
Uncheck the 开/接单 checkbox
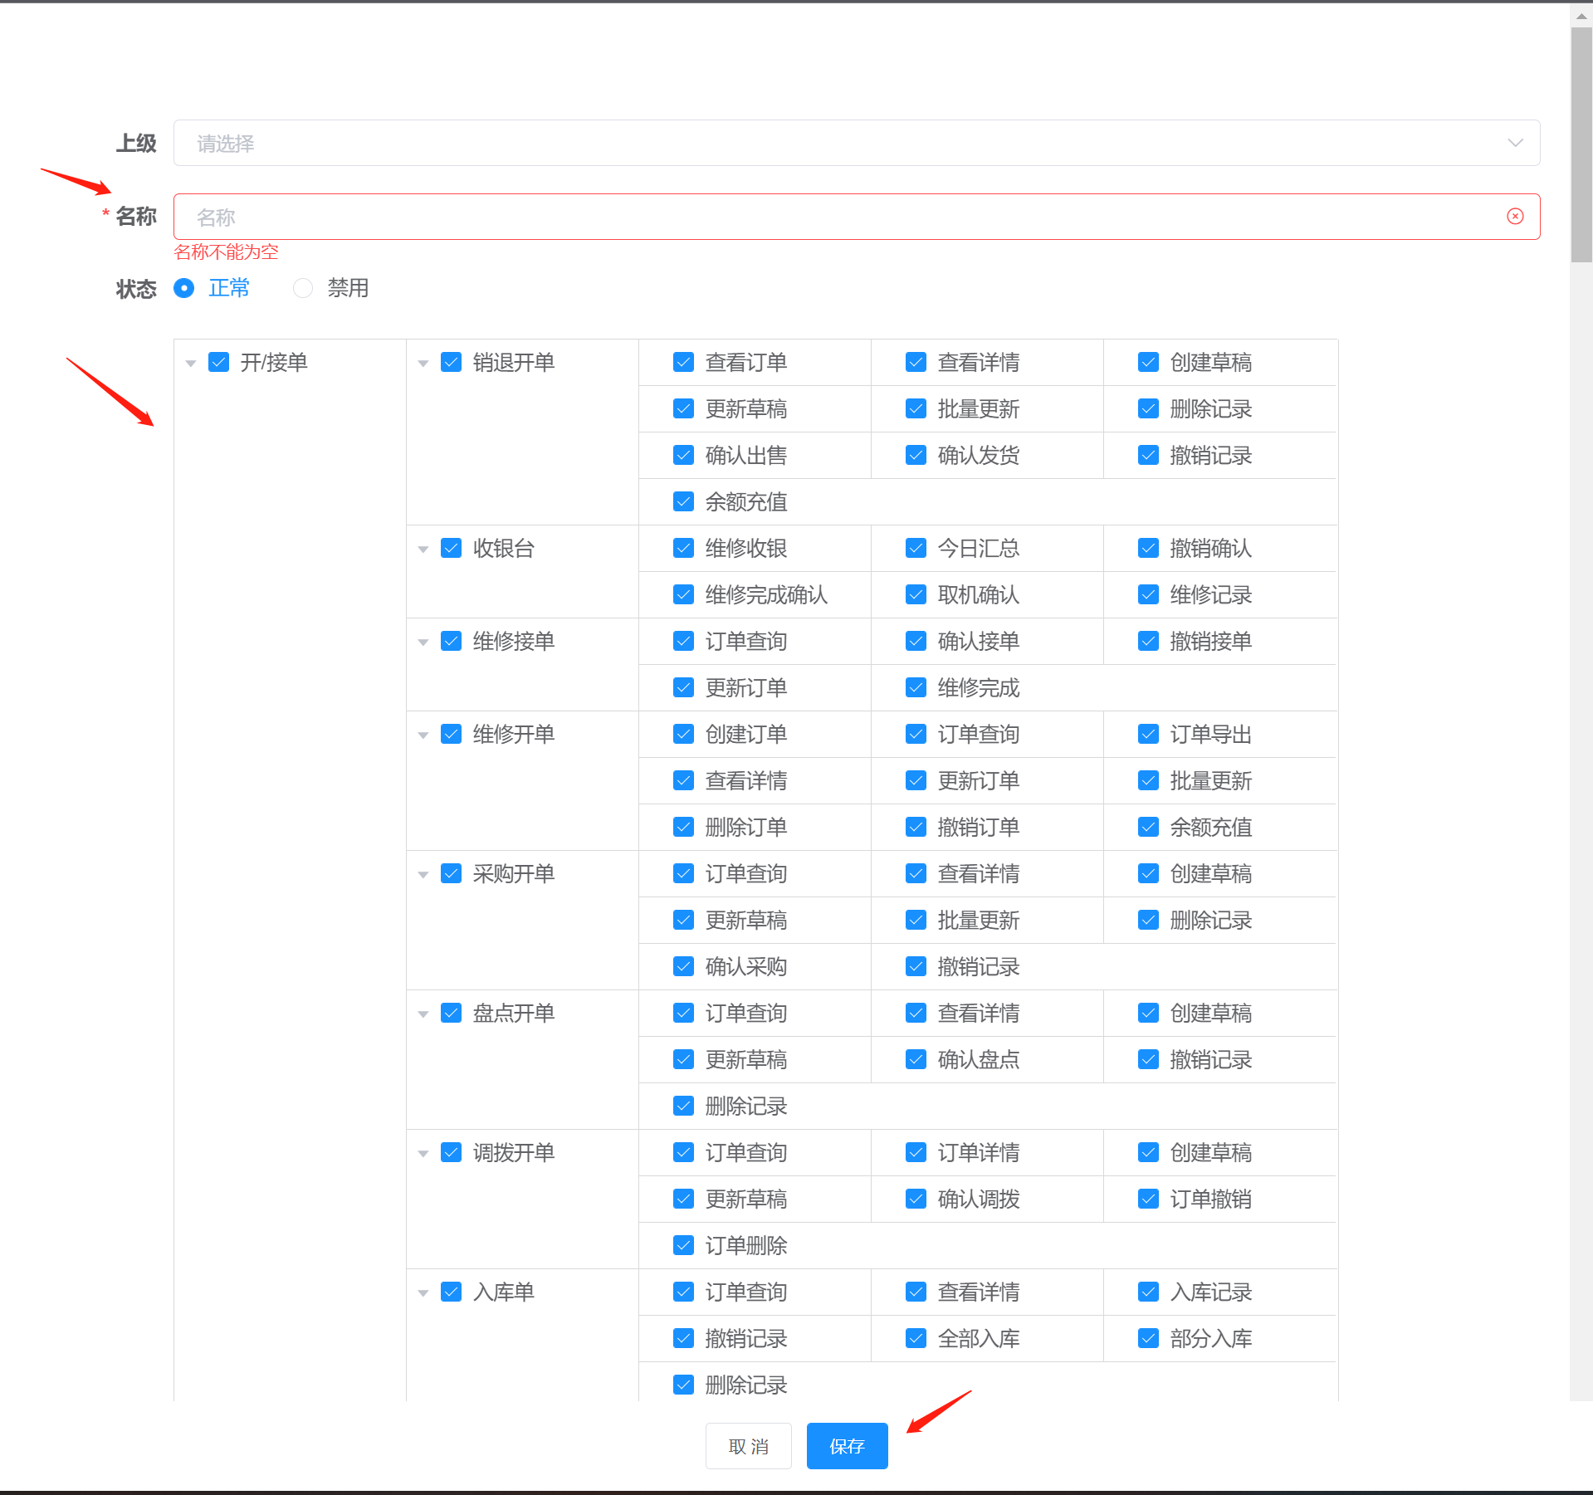point(219,362)
